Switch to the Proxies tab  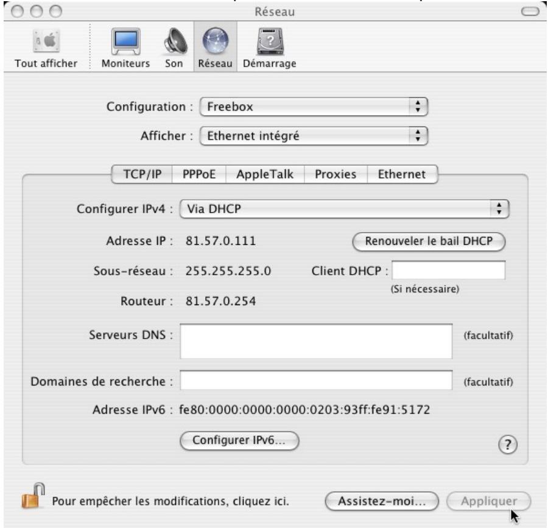pyautogui.click(x=335, y=174)
